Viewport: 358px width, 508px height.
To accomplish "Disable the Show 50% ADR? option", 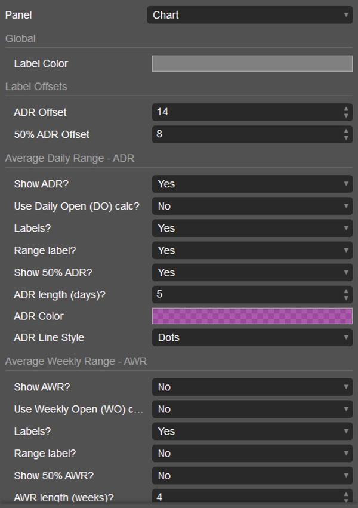I will tap(252, 272).
